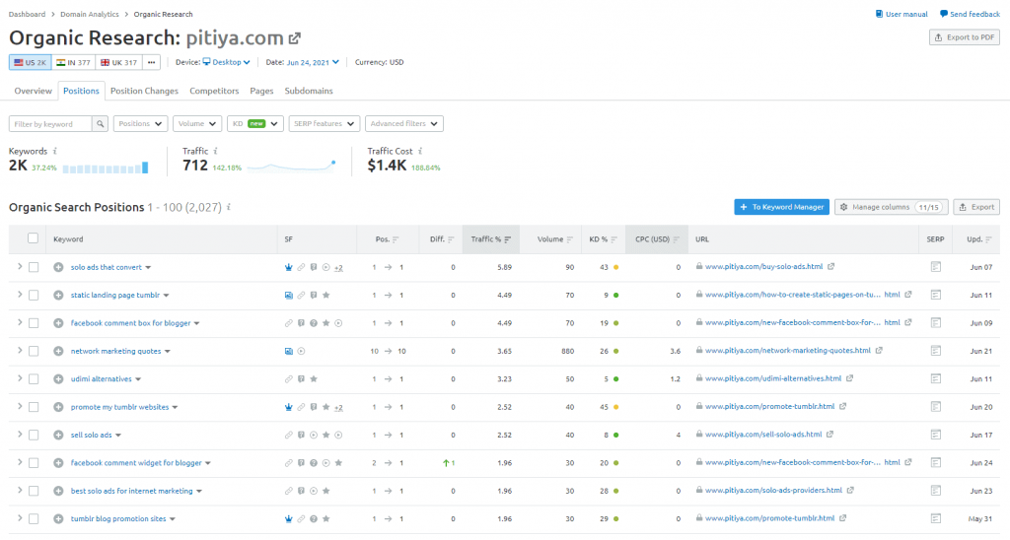The height and width of the screenshot is (540, 1010).
Task: Check the box for 'sell solo ads'
Action: point(34,436)
